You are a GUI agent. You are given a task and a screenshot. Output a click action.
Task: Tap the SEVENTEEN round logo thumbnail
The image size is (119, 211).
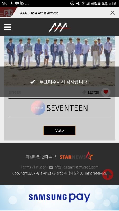click(38, 108)
